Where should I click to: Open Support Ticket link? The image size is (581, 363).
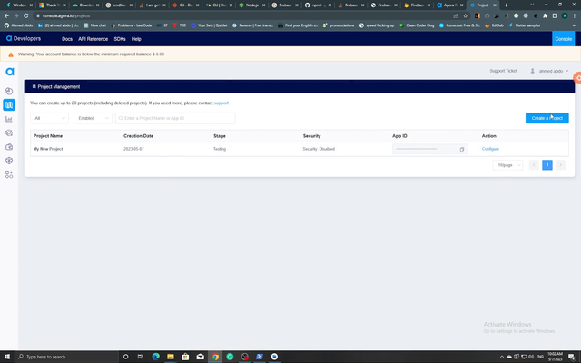(503, 71)
